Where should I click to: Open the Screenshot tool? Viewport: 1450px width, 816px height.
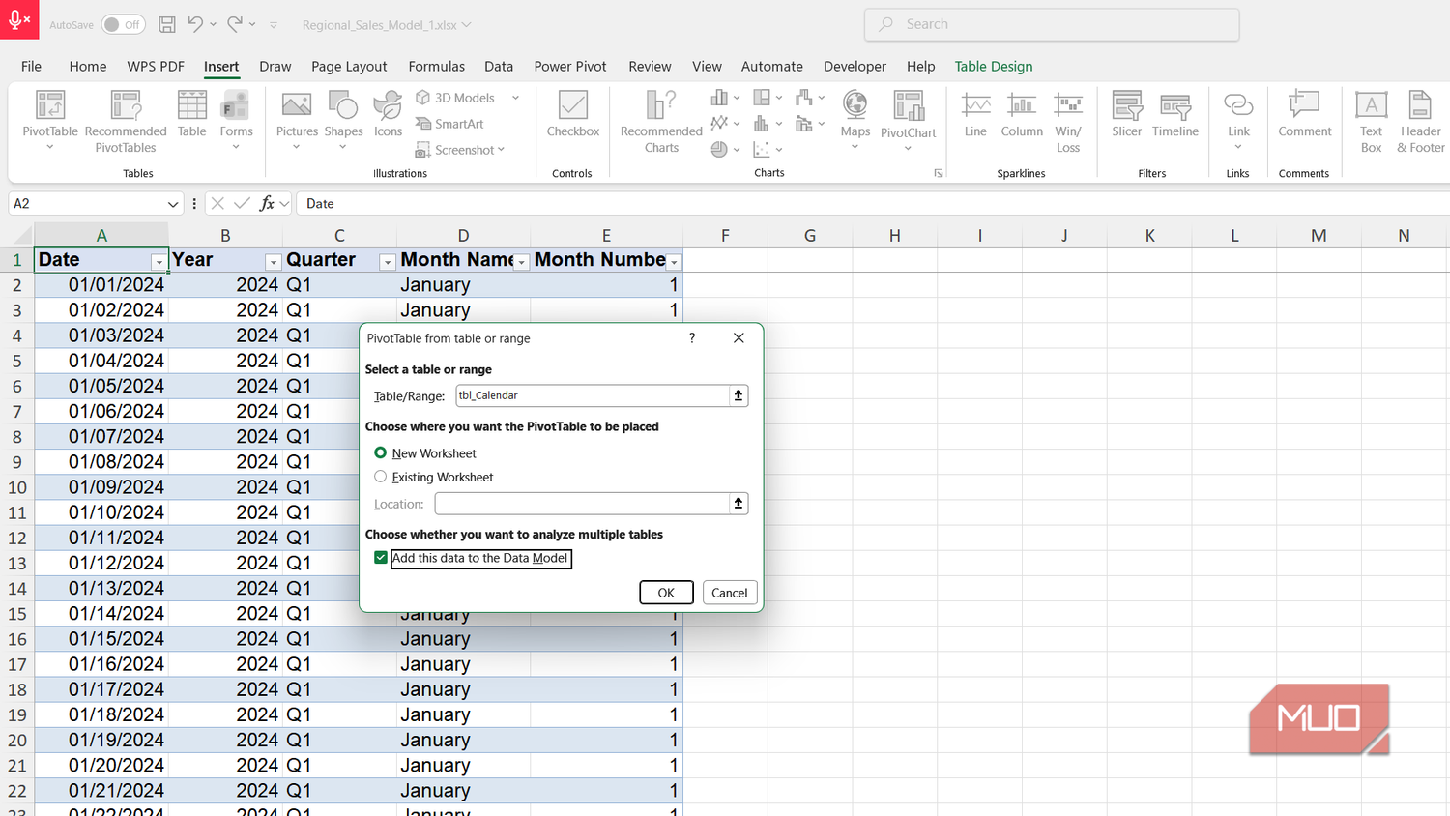pyautogui.click(x=460, y=150)
